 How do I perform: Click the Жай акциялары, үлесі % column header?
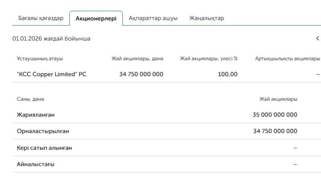click(x=209, y=58)
